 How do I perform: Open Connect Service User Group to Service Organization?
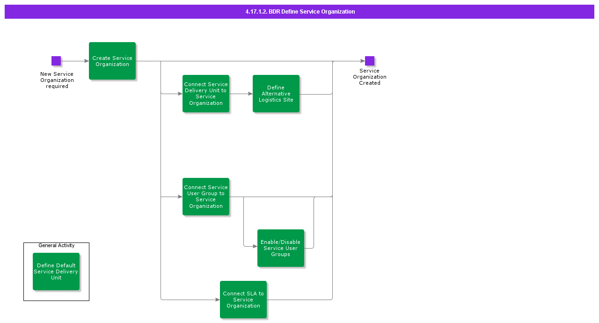point(206,197)
